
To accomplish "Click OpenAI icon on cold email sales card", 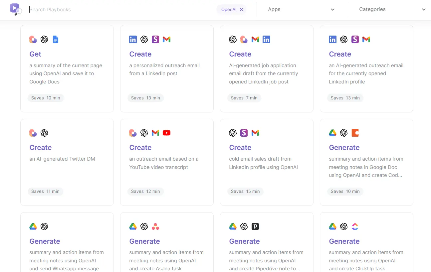I will pos(233,133).
